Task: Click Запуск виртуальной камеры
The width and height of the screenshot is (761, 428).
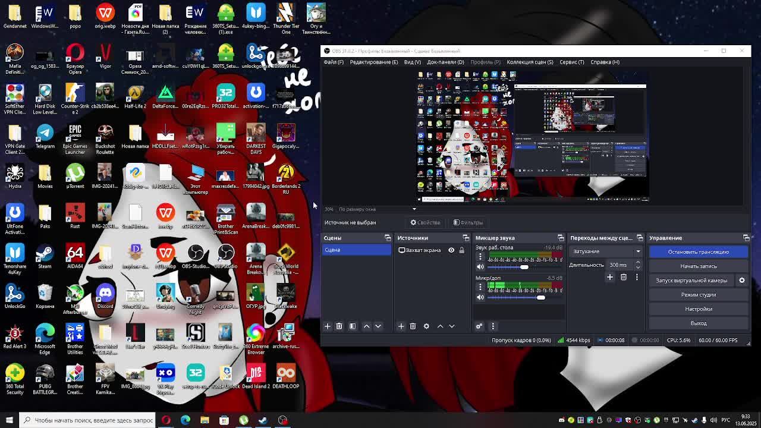Action: (x=691, y=281)
